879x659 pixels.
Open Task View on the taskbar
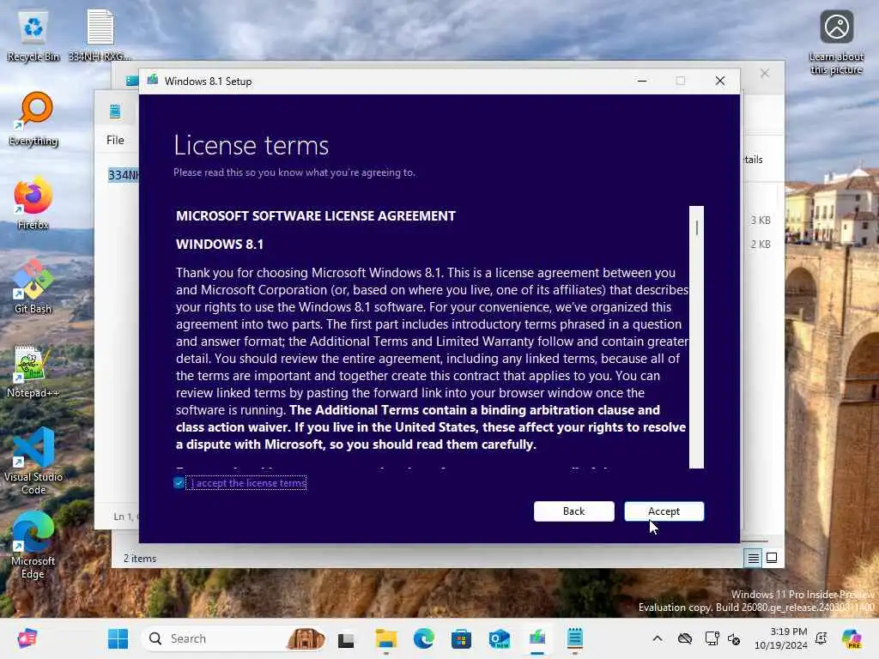pyautogui.click(x=346, y=638)
